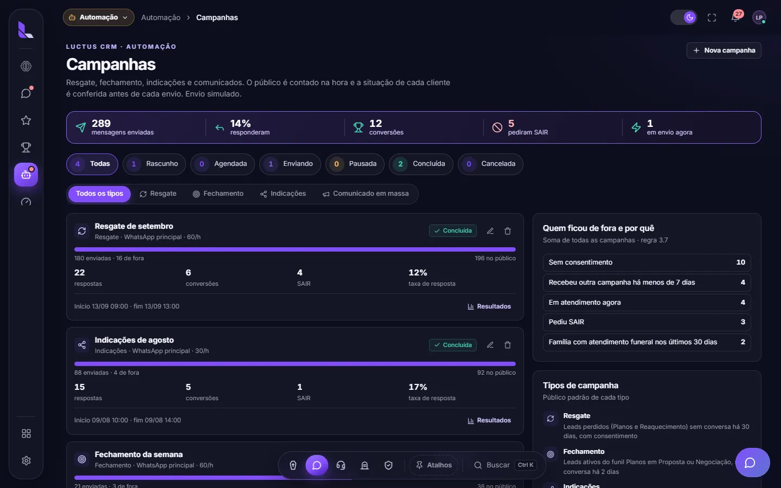Open the LP user avatar menu

coord(759,17)
